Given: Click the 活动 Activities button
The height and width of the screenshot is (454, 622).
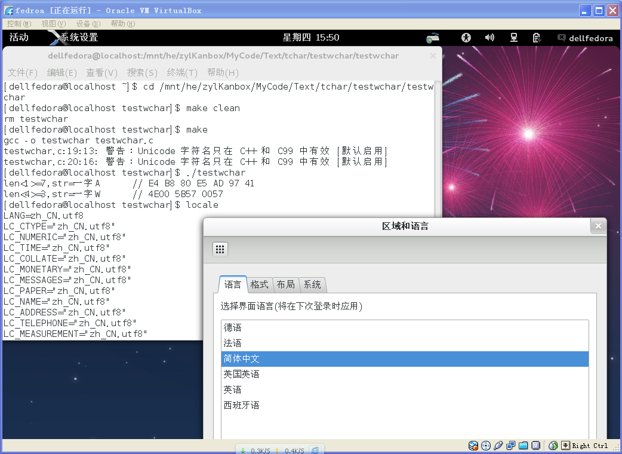Looking at the screenshot, I should coord(19,37).
